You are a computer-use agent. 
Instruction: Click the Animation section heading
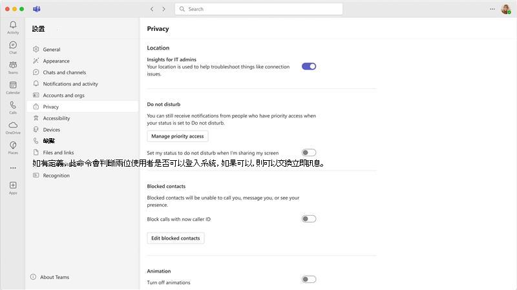(159, 271)
